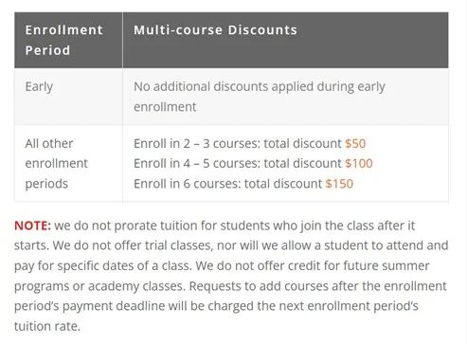467x344 pixels.
Task: Click the 'Enroll in 4 – 5 courses' line
Action: 253,163
